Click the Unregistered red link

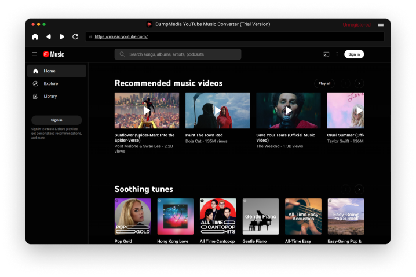[x=356, y=25]
